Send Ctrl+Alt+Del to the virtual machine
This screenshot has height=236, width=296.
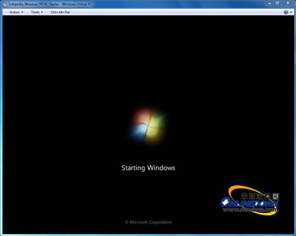60,12
